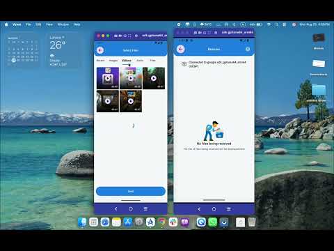Tap Android back button on right emulator

tap(199, 209)
